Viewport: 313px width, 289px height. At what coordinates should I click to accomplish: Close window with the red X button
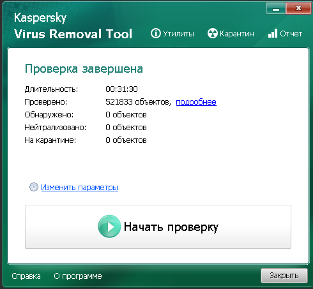298,9
